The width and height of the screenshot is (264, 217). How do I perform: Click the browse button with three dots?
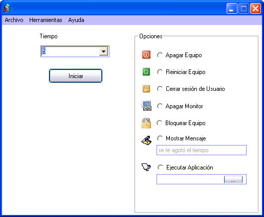(x=233, y=180)
